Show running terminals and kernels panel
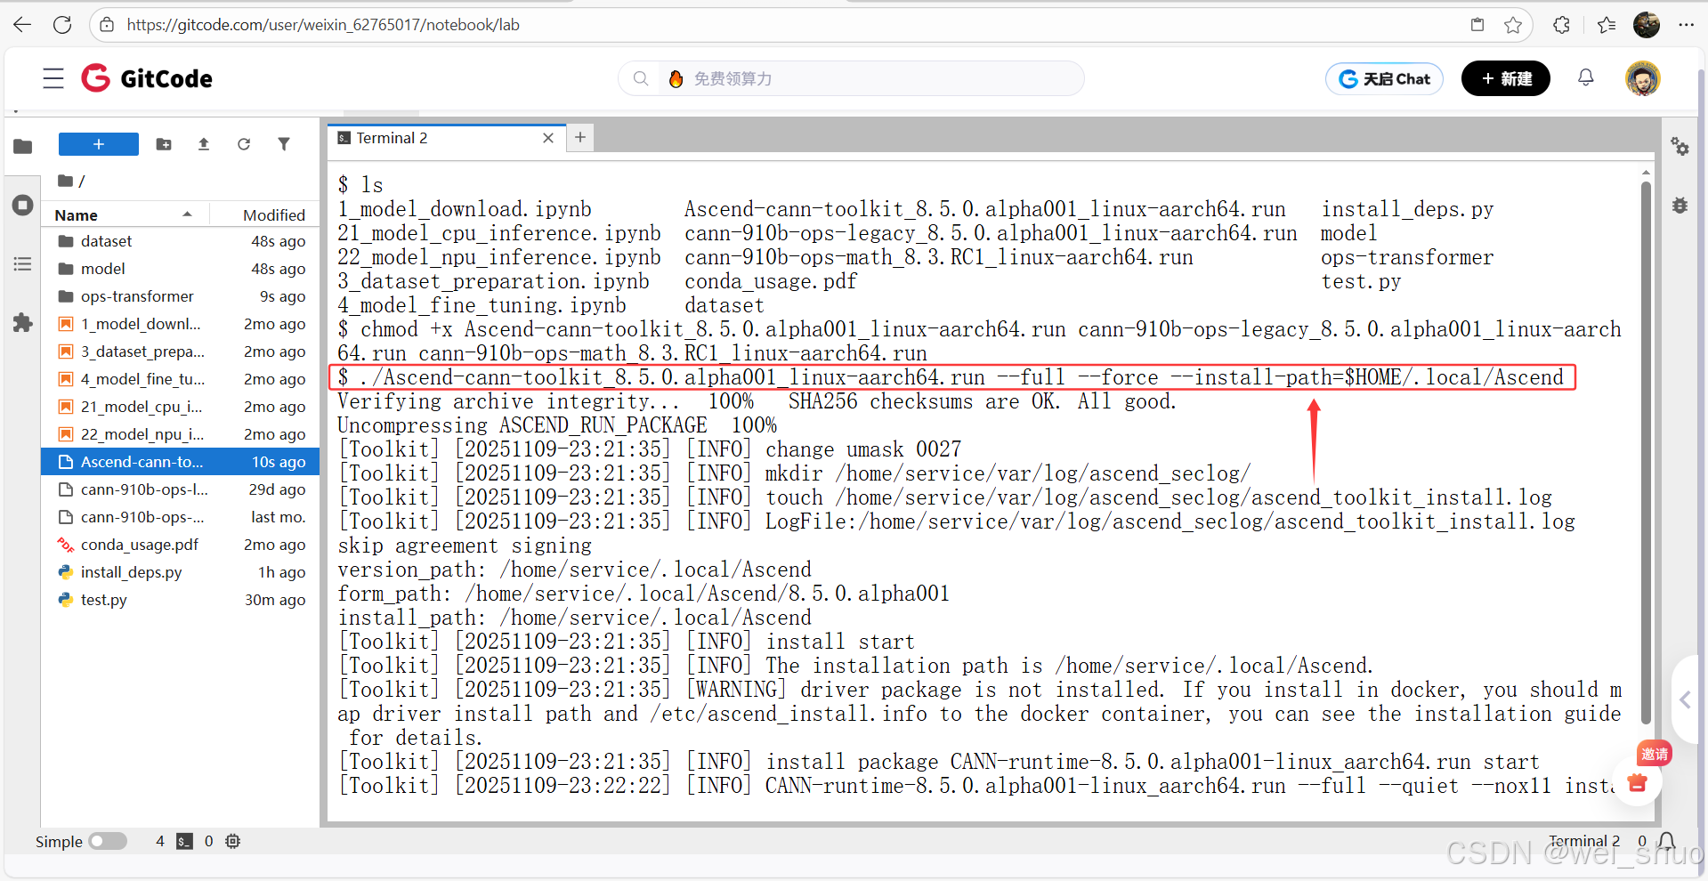1708x881 pixels. click(x=23, y=205)
